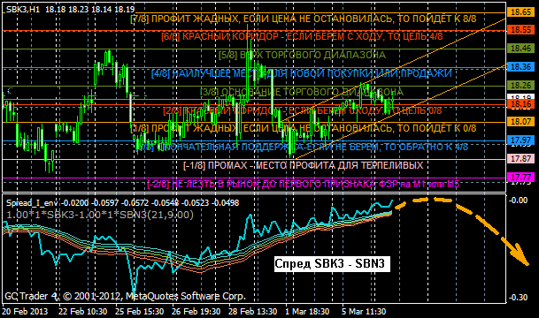
Task: Click the Spread_I_env indicator label
Action: [32, 203]
